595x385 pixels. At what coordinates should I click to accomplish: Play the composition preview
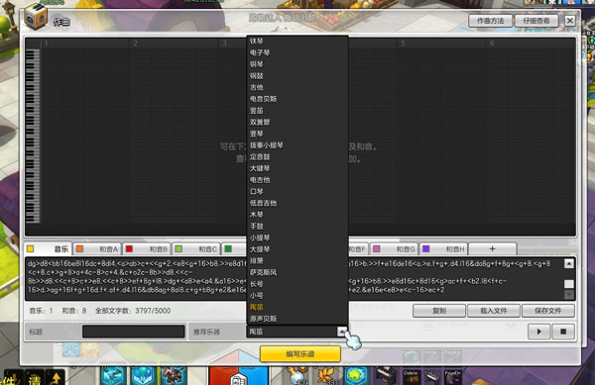pos(539,332)
